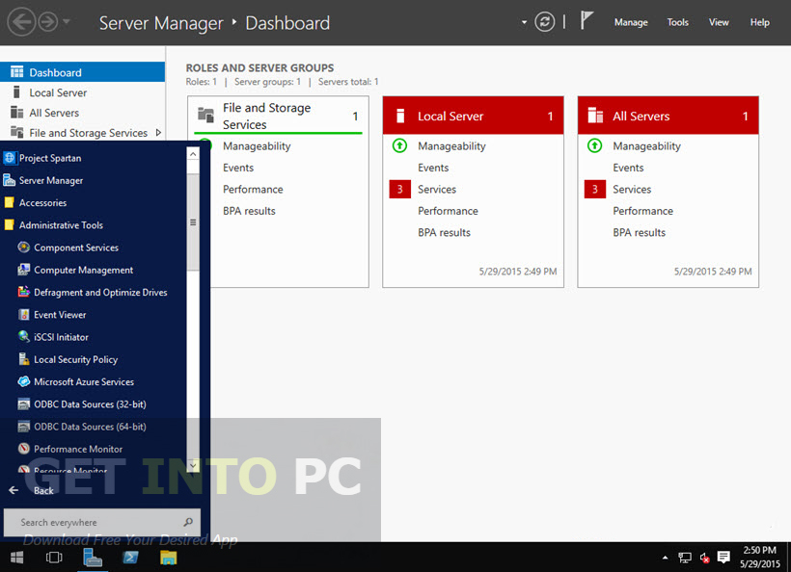
Task: Open the Notifications flag icon
Action: click(x=586, y=21)
